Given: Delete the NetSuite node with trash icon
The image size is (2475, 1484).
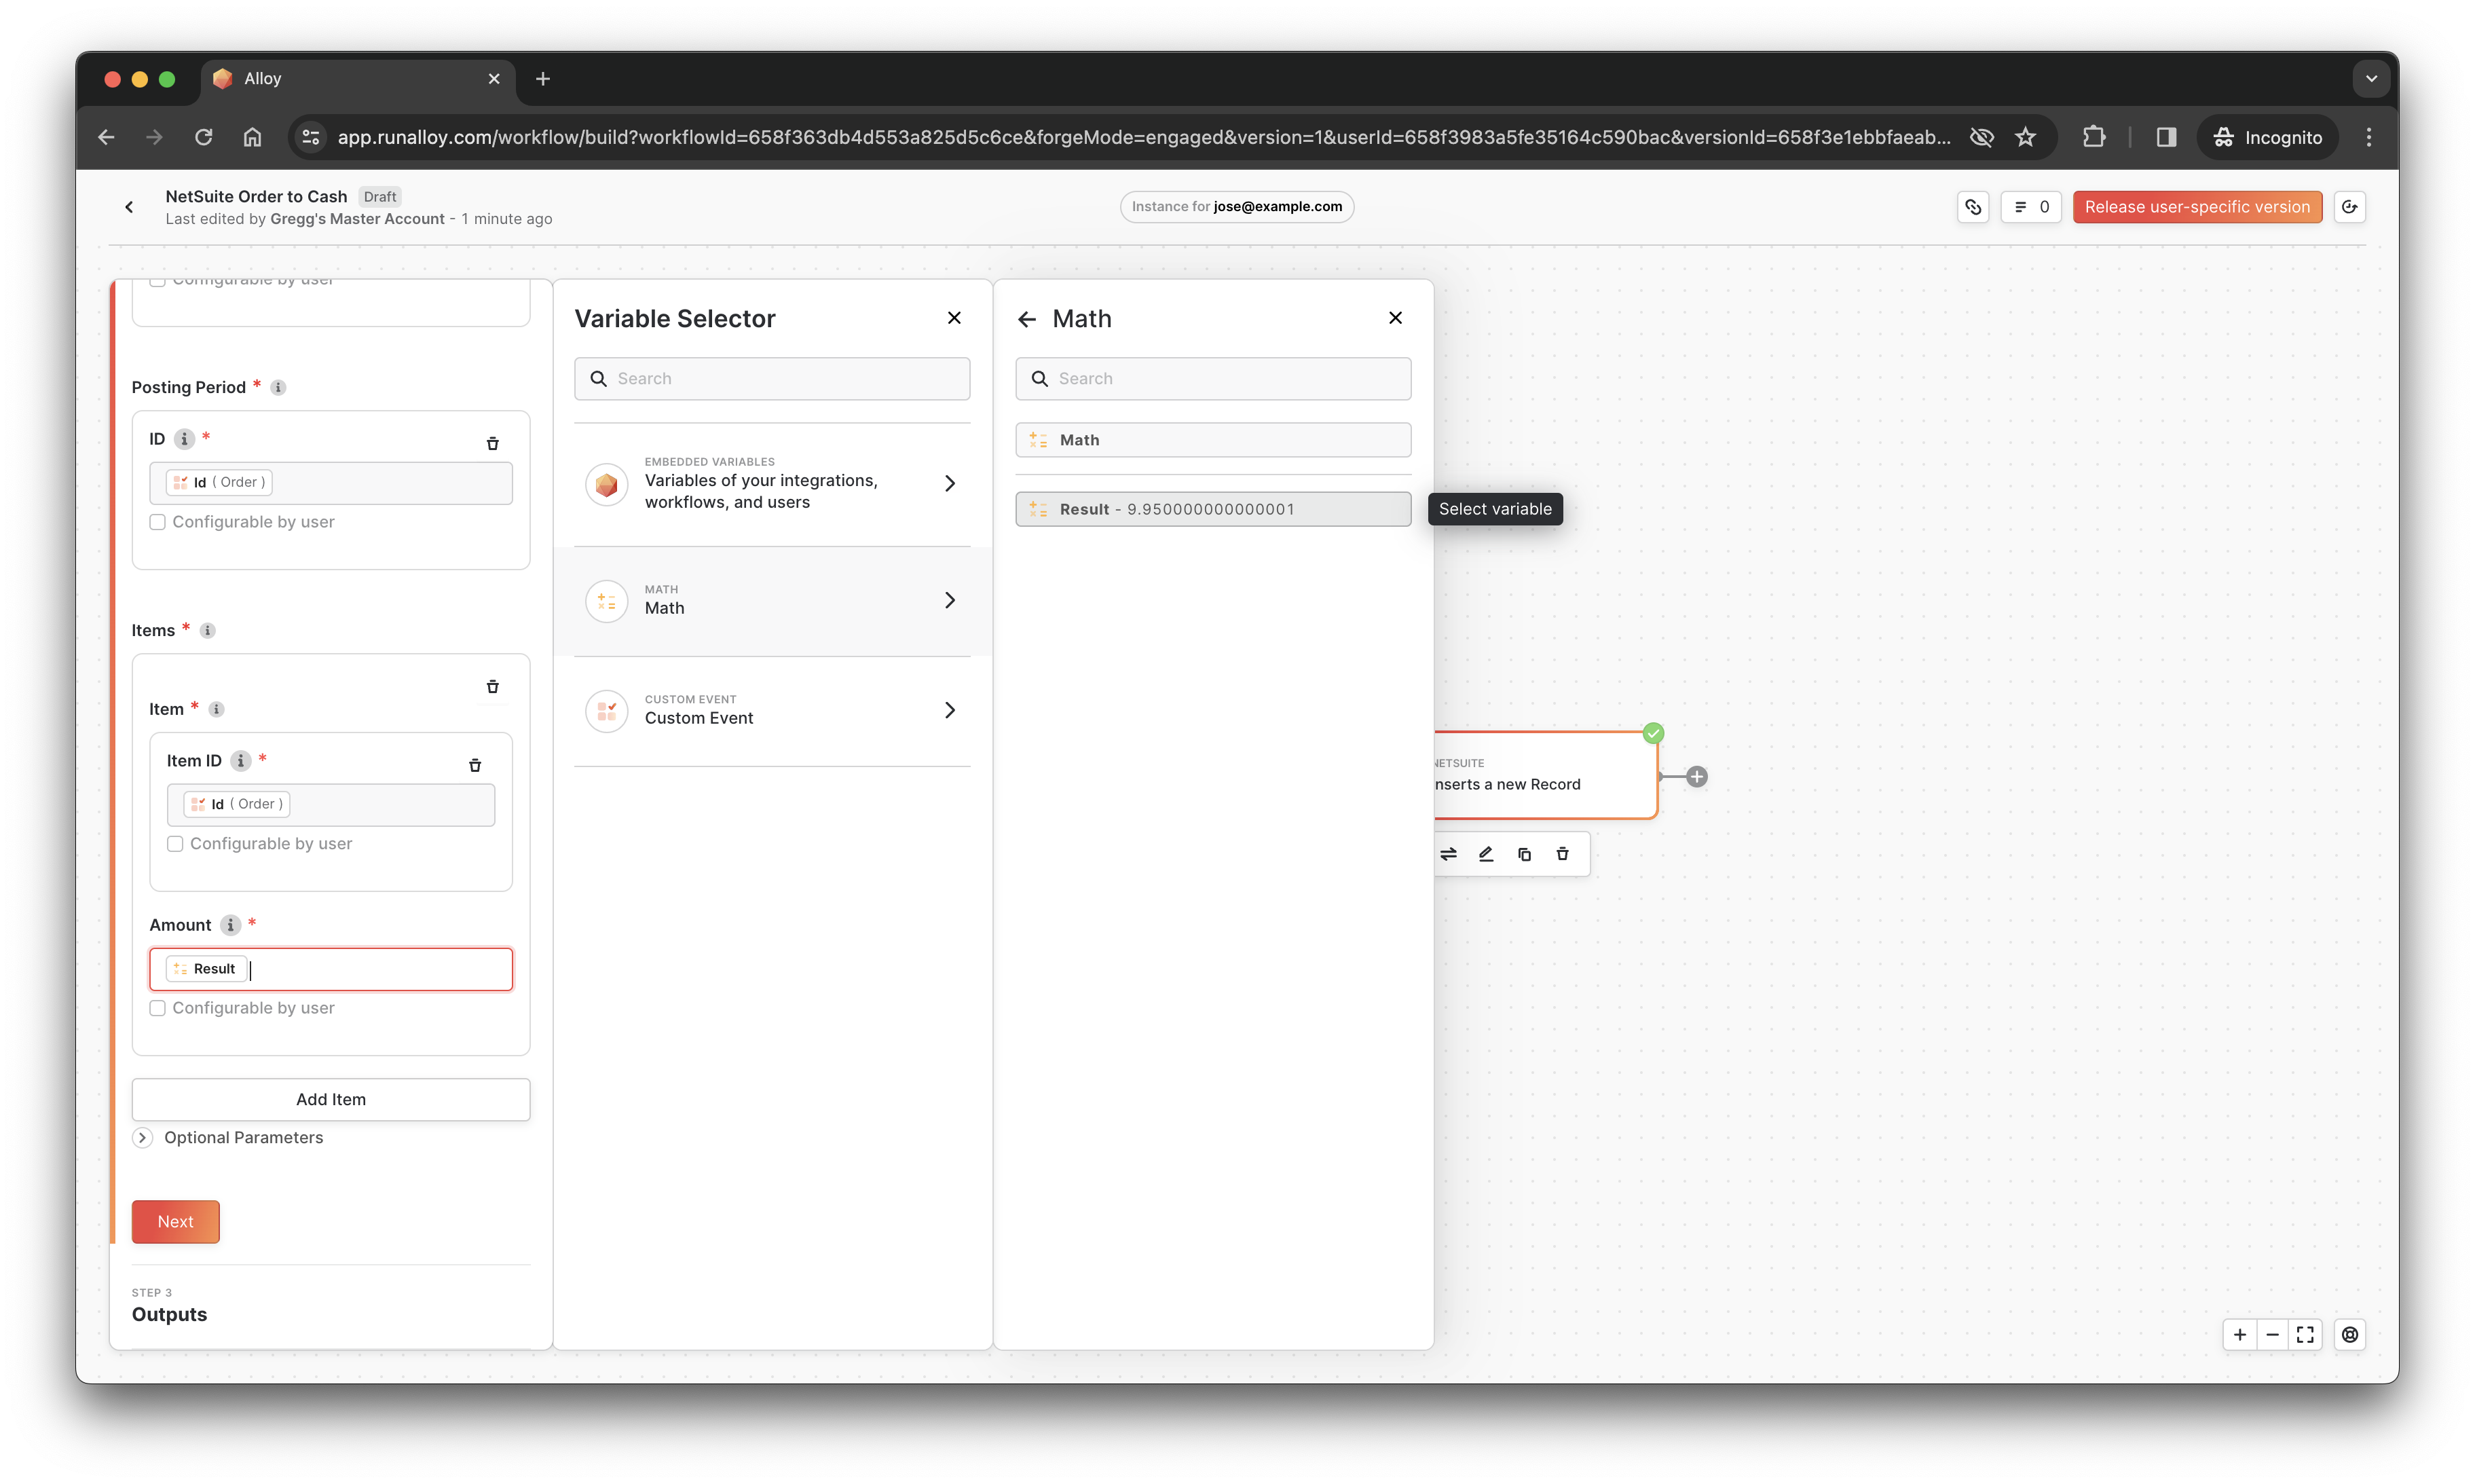Looking at the screenshot, I should pyautogui.click(x=1562, y=854).
